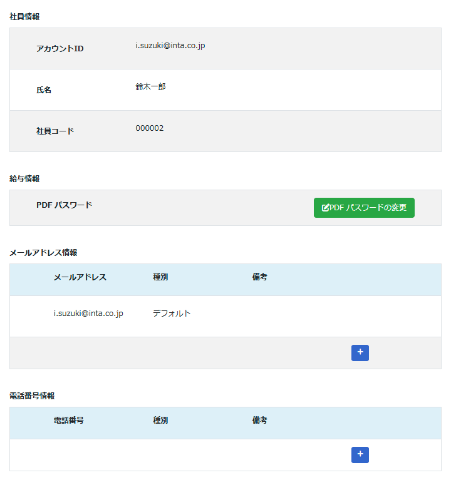Select the name 鈴木一郎
Image resolution: width=451 pixels, height=480 pixels.
coord(150,87)
